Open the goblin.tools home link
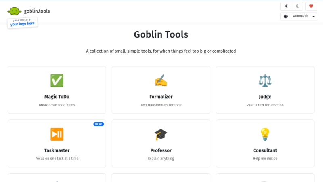This screenshot has width=323, height=182. coord(37,11)
